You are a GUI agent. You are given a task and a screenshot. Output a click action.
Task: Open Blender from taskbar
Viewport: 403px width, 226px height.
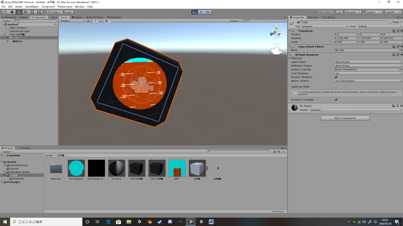(149, 222)
